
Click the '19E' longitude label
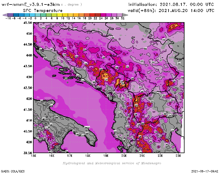pos(106,156)
